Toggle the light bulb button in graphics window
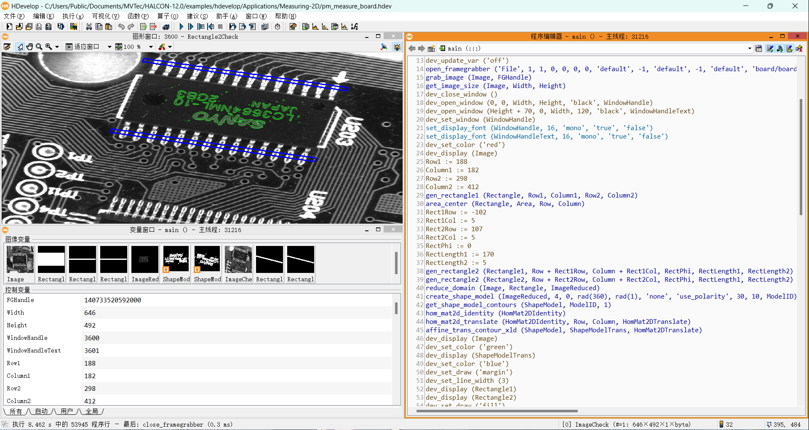The width and height of the screenshot is (809, 430). [x=397, y=47]
